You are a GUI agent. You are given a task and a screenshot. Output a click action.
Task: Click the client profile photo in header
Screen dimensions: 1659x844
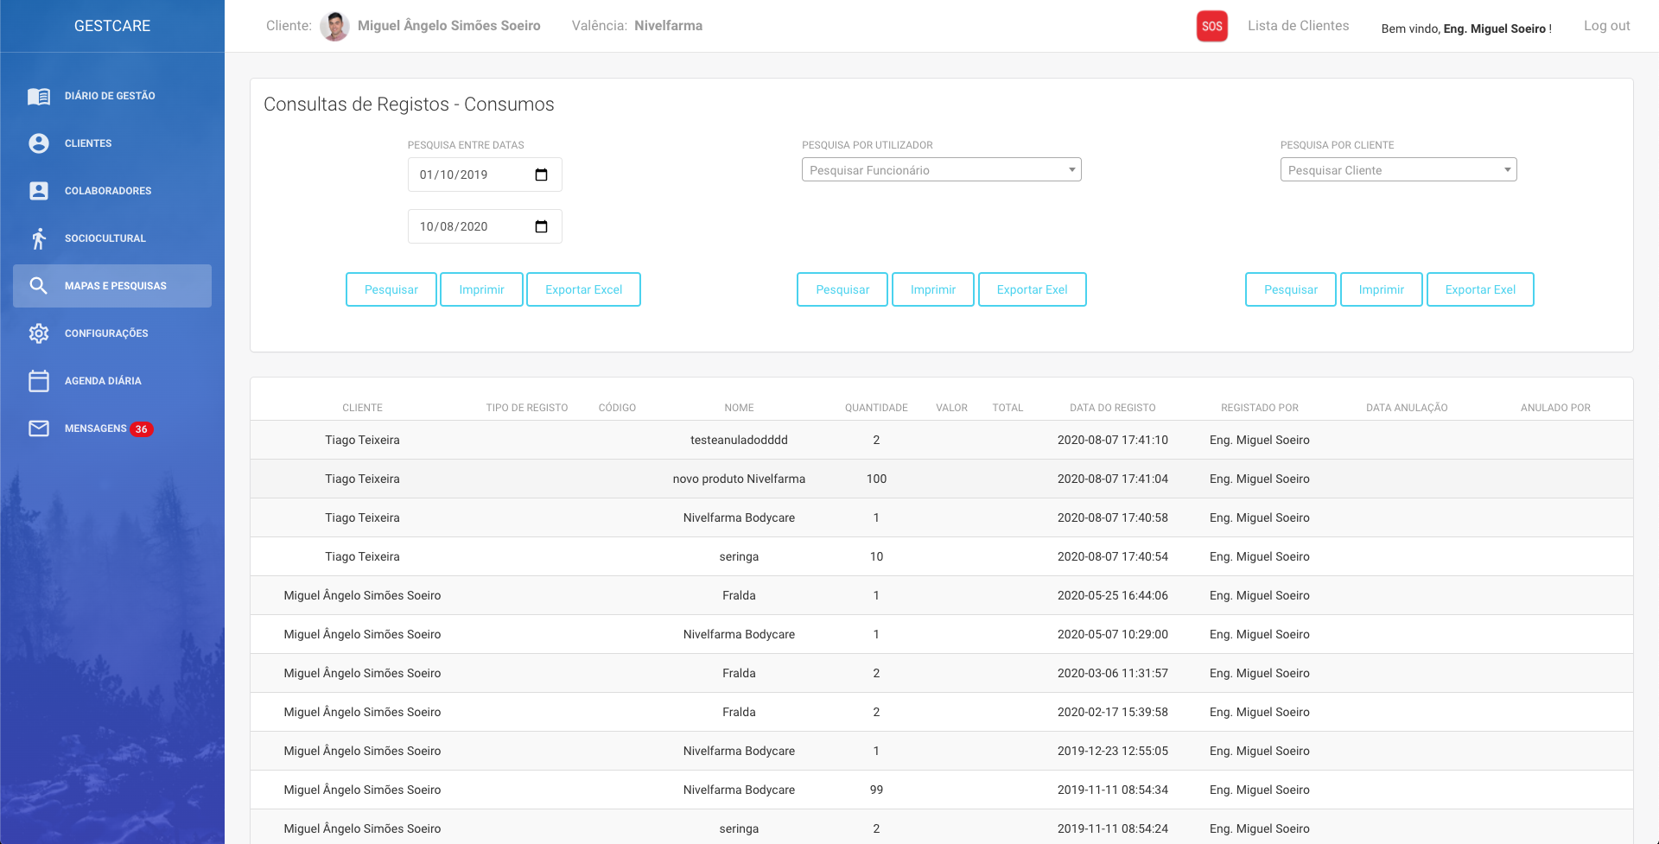(x=334, y=26)
